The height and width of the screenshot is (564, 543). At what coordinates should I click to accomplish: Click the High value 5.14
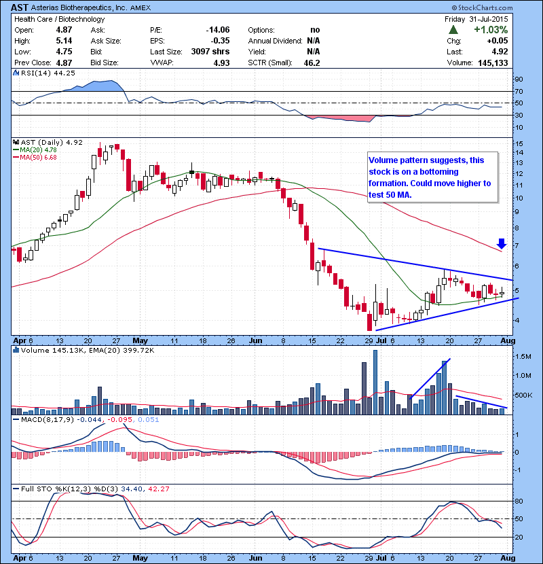coord(64,41)
